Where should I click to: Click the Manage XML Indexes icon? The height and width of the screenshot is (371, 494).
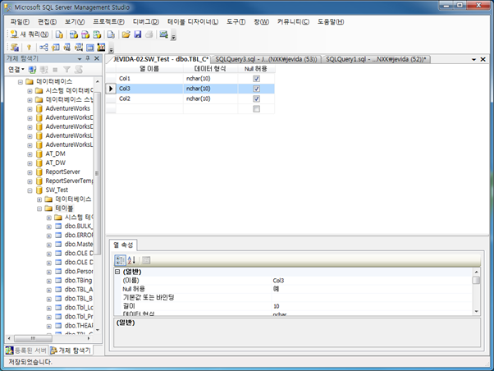[79, 48]
